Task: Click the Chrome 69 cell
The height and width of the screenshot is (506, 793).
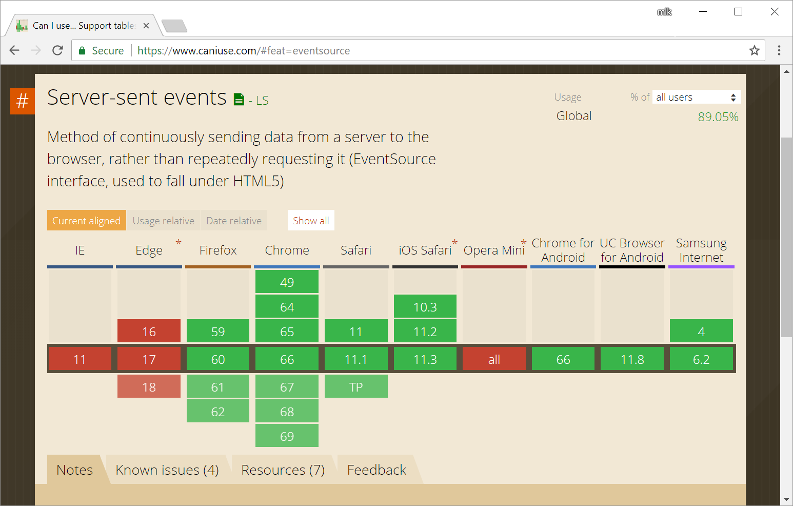Action: click(x=287, y=436)
